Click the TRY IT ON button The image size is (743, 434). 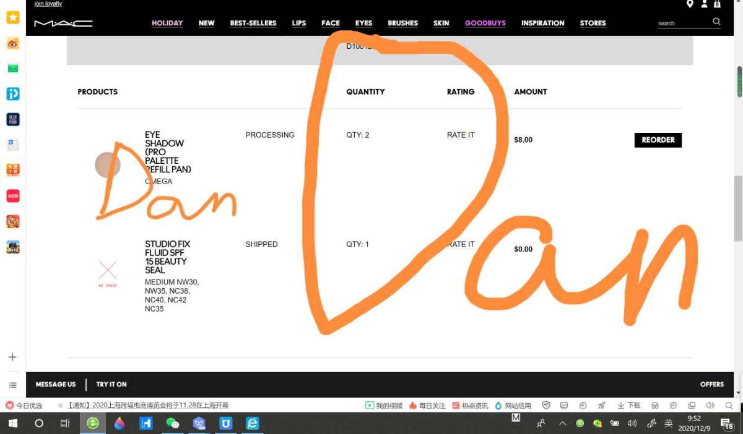click(111, 385)
